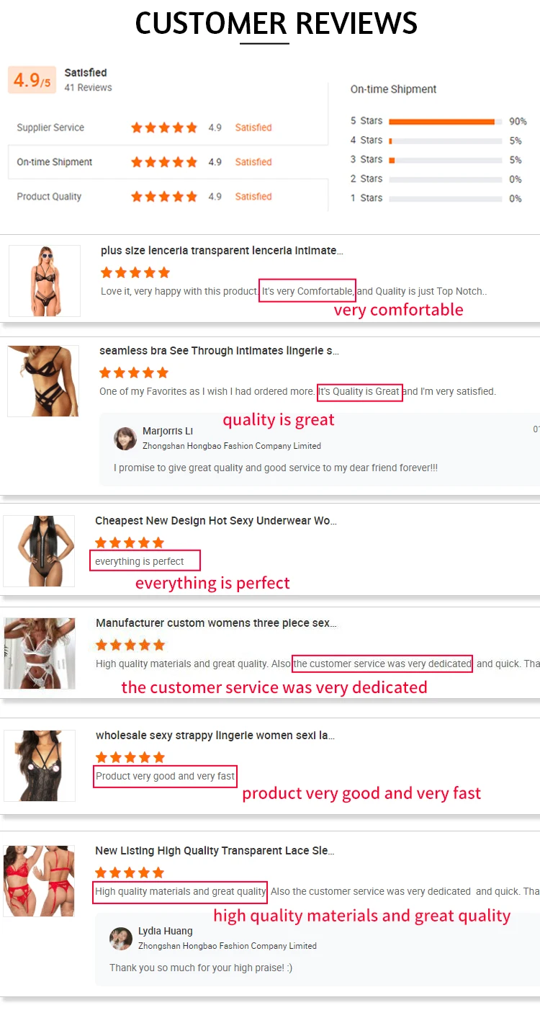Select the Supplier Service rating row
Viewport: 540px width, 1018px height.
[x=168, y=128]
